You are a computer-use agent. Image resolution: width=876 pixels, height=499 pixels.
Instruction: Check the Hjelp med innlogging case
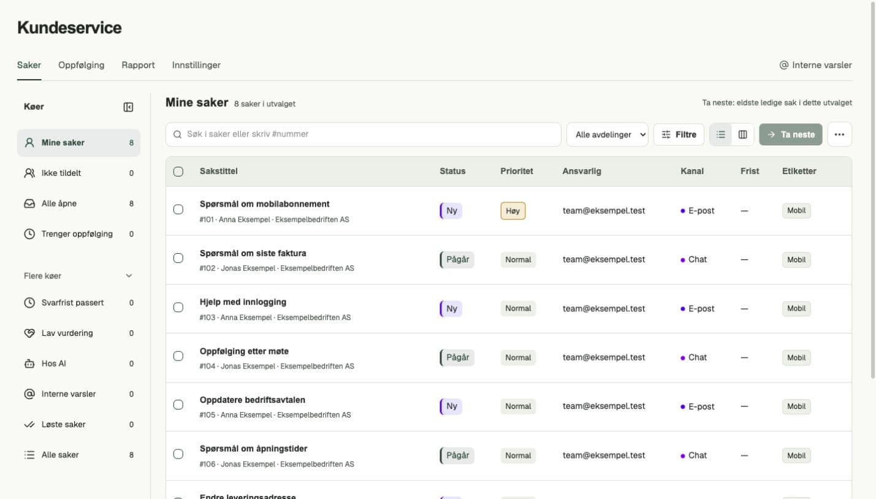[178, 307]
